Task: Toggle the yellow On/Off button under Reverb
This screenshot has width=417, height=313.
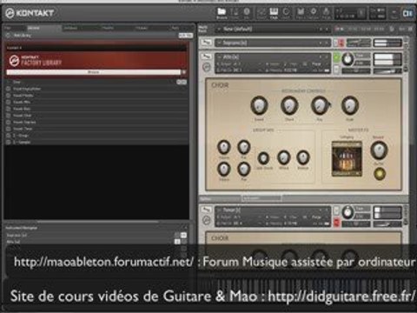Action: 380,174
